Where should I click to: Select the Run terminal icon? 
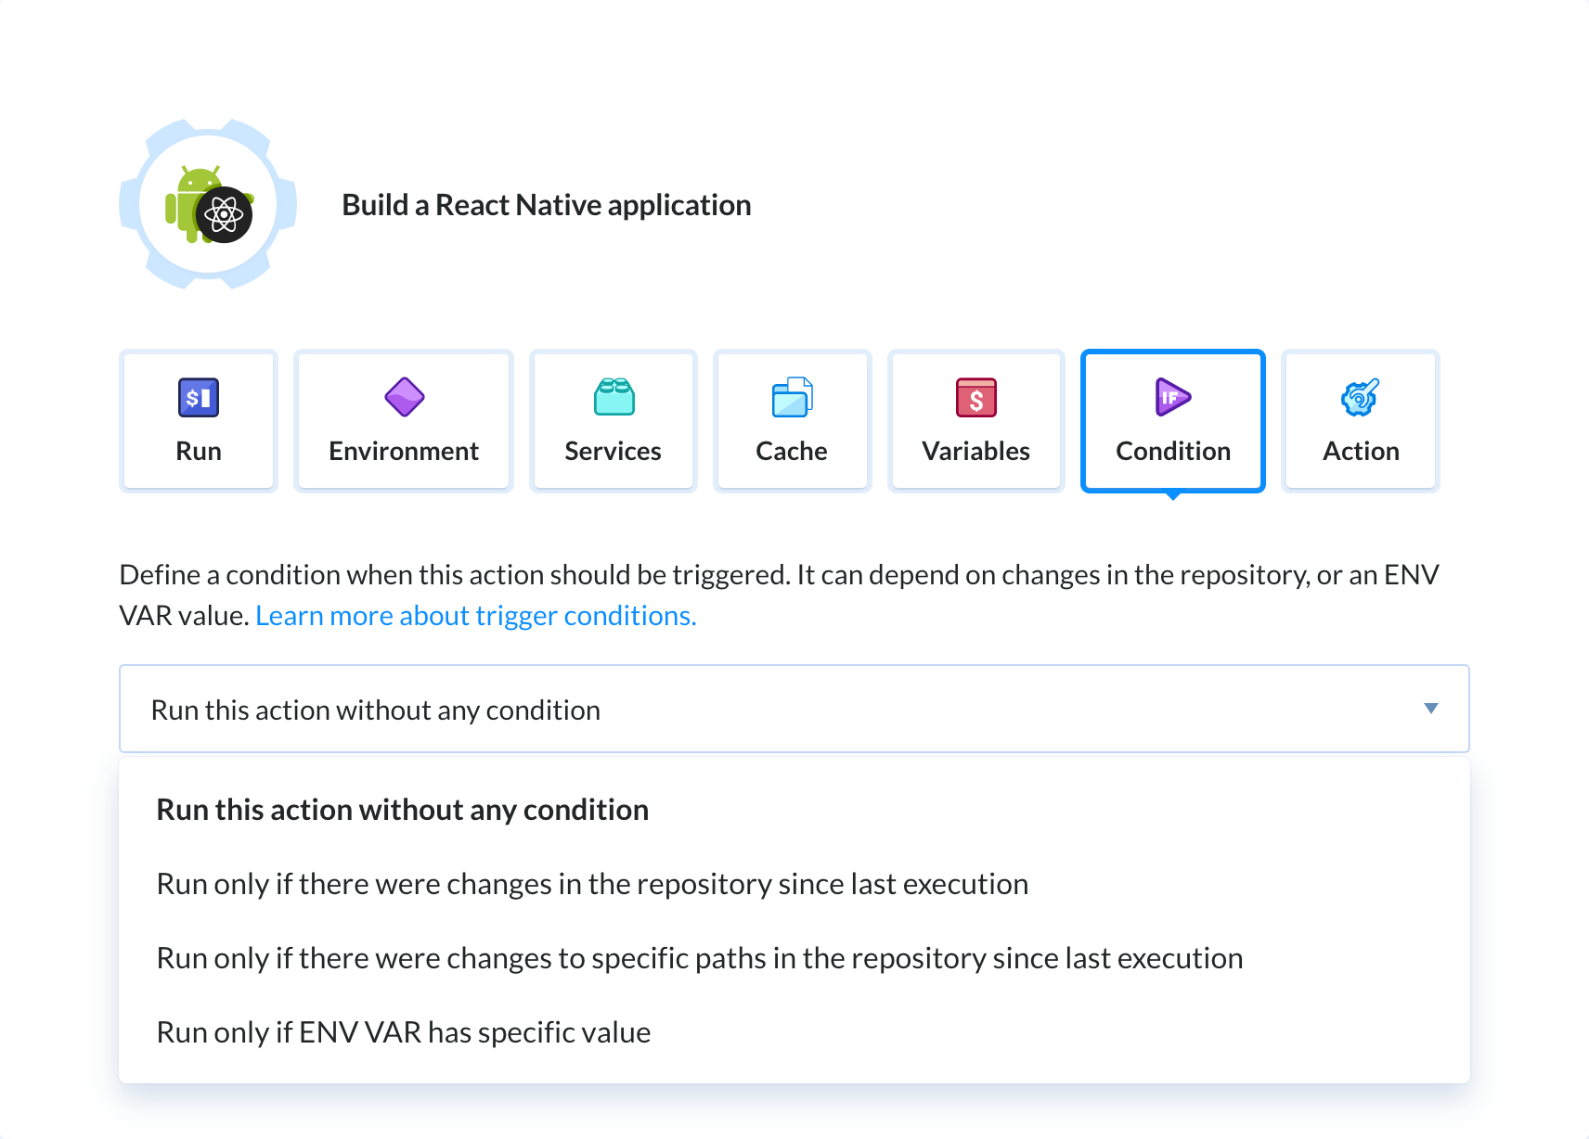198,396
